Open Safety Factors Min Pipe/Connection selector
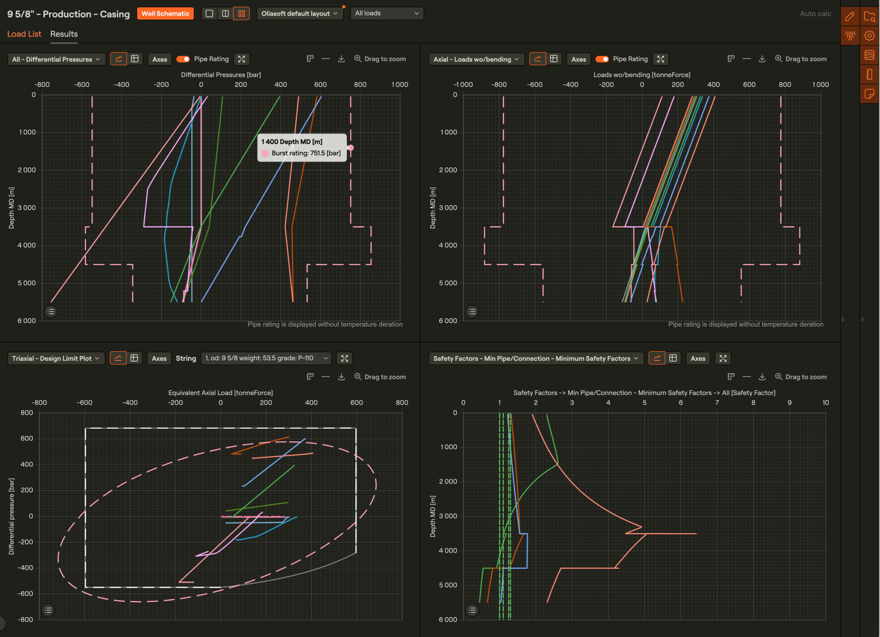 point(536,358)
